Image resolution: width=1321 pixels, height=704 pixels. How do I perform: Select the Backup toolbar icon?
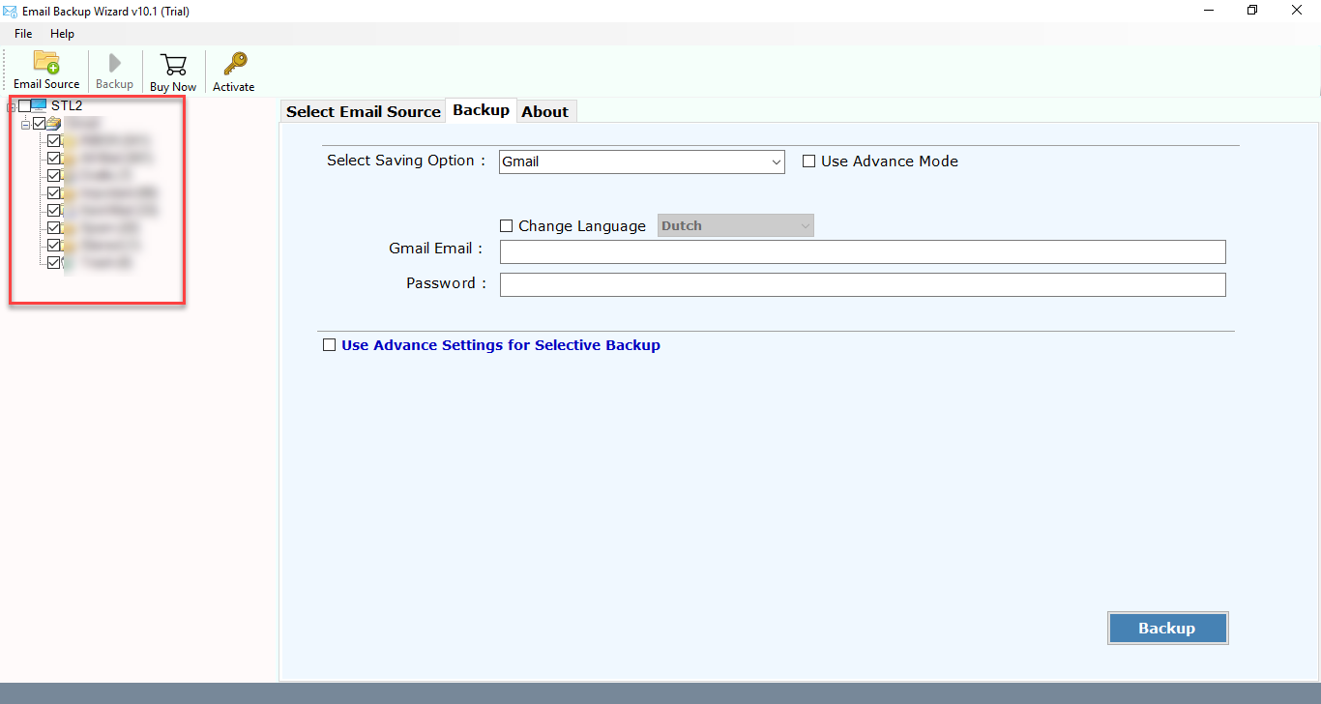(114, 70)
